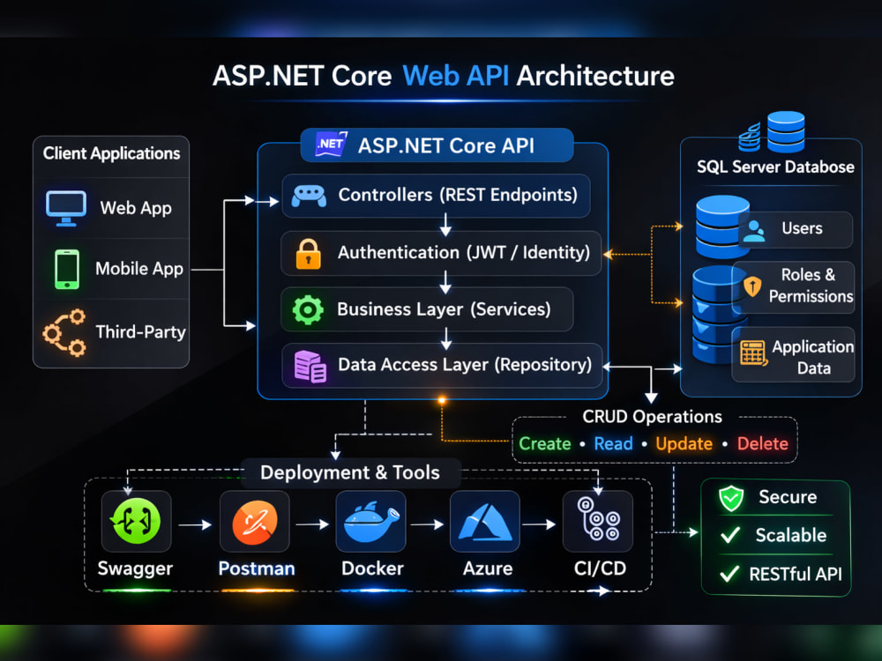Click the 'Controllers (REST Endpoints)' label
Screen dimensions: 882x661
tap(458, 195)
